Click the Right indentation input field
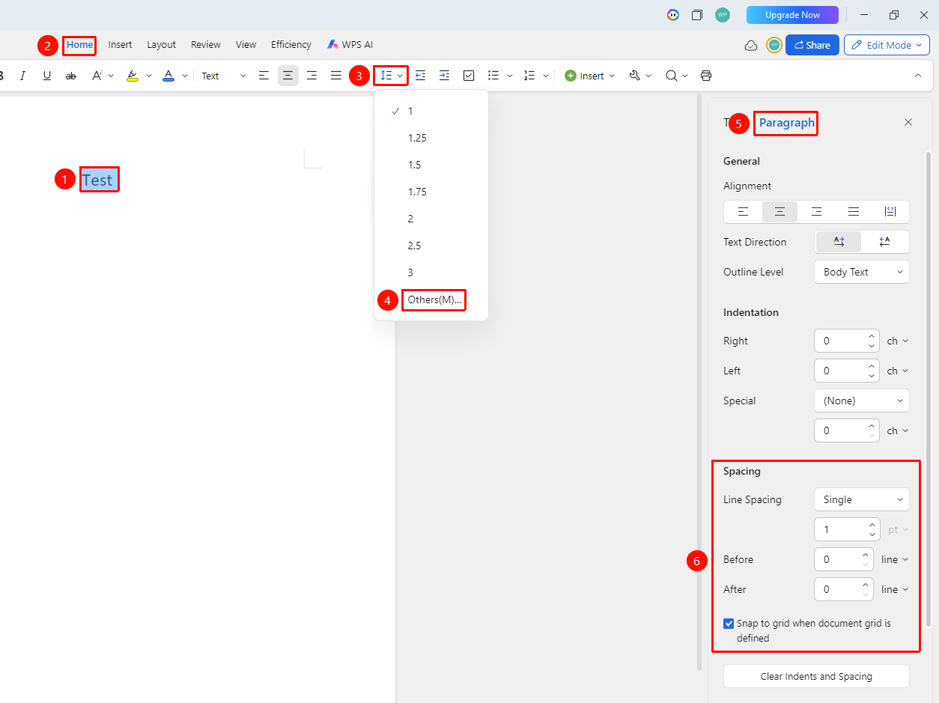 click(846, 341)
